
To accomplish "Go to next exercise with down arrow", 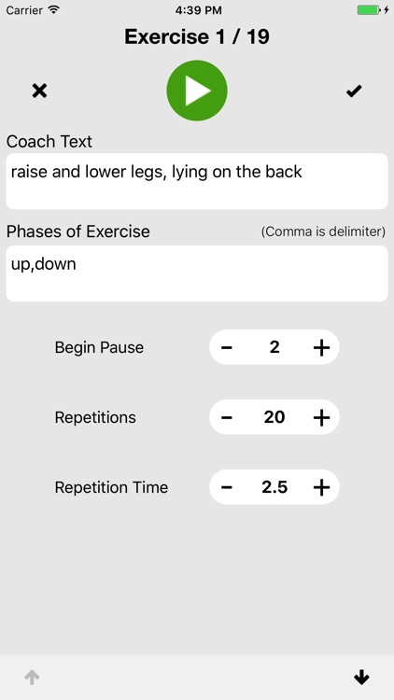I will [x=361, y=678].
